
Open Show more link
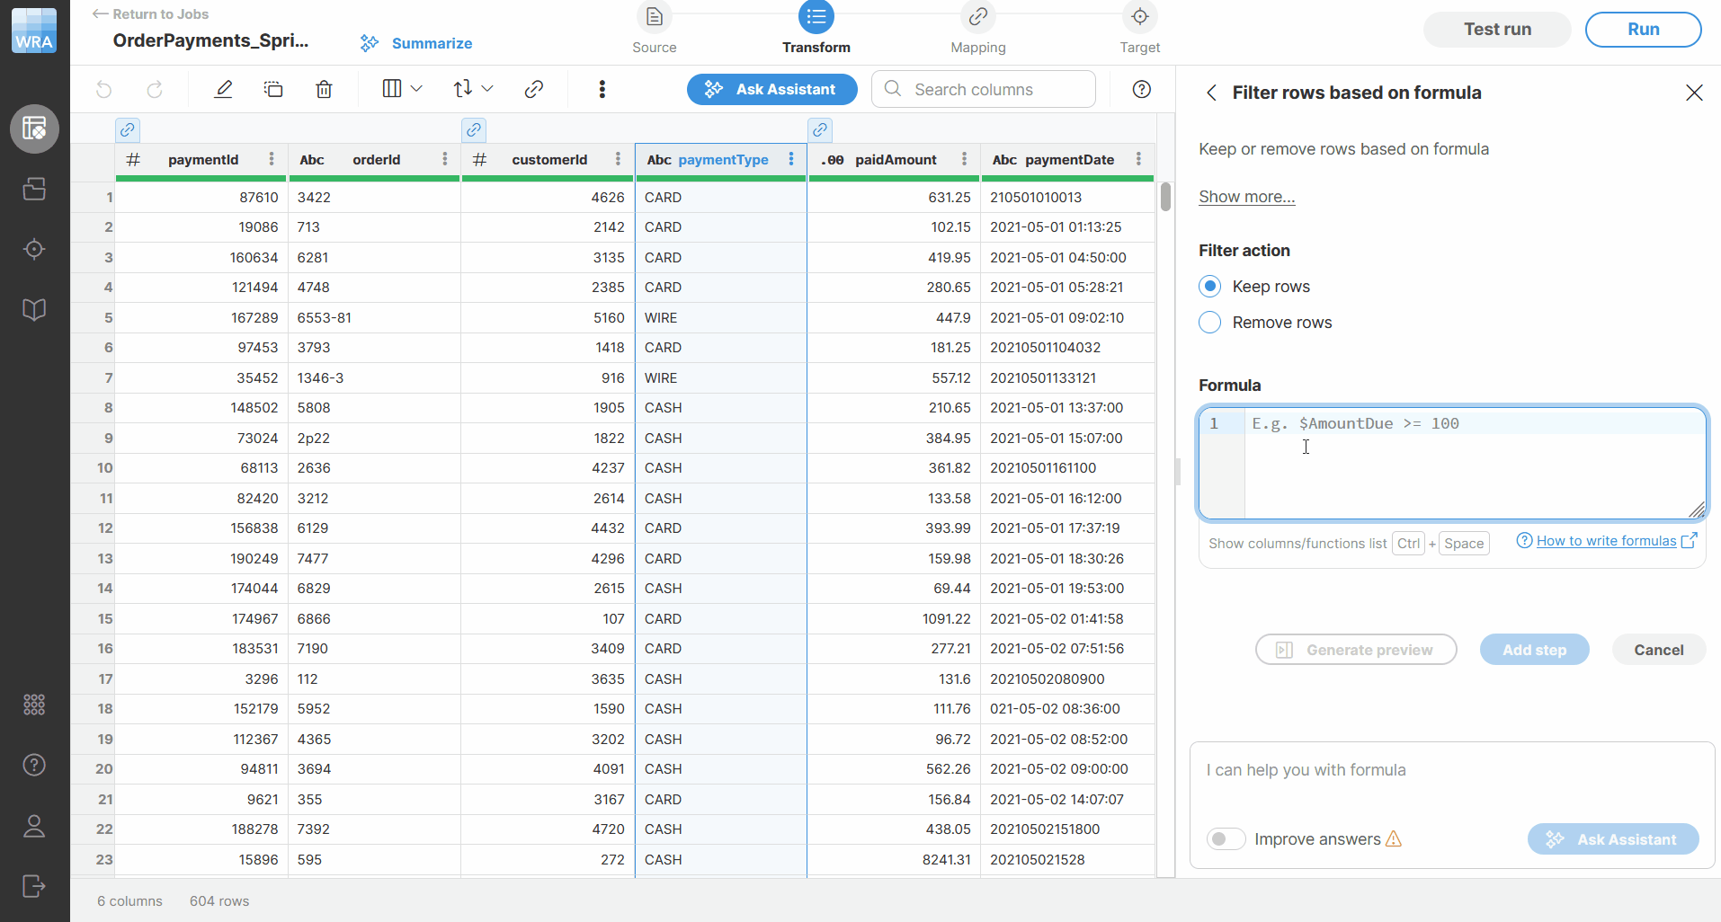pos(1246,197)
